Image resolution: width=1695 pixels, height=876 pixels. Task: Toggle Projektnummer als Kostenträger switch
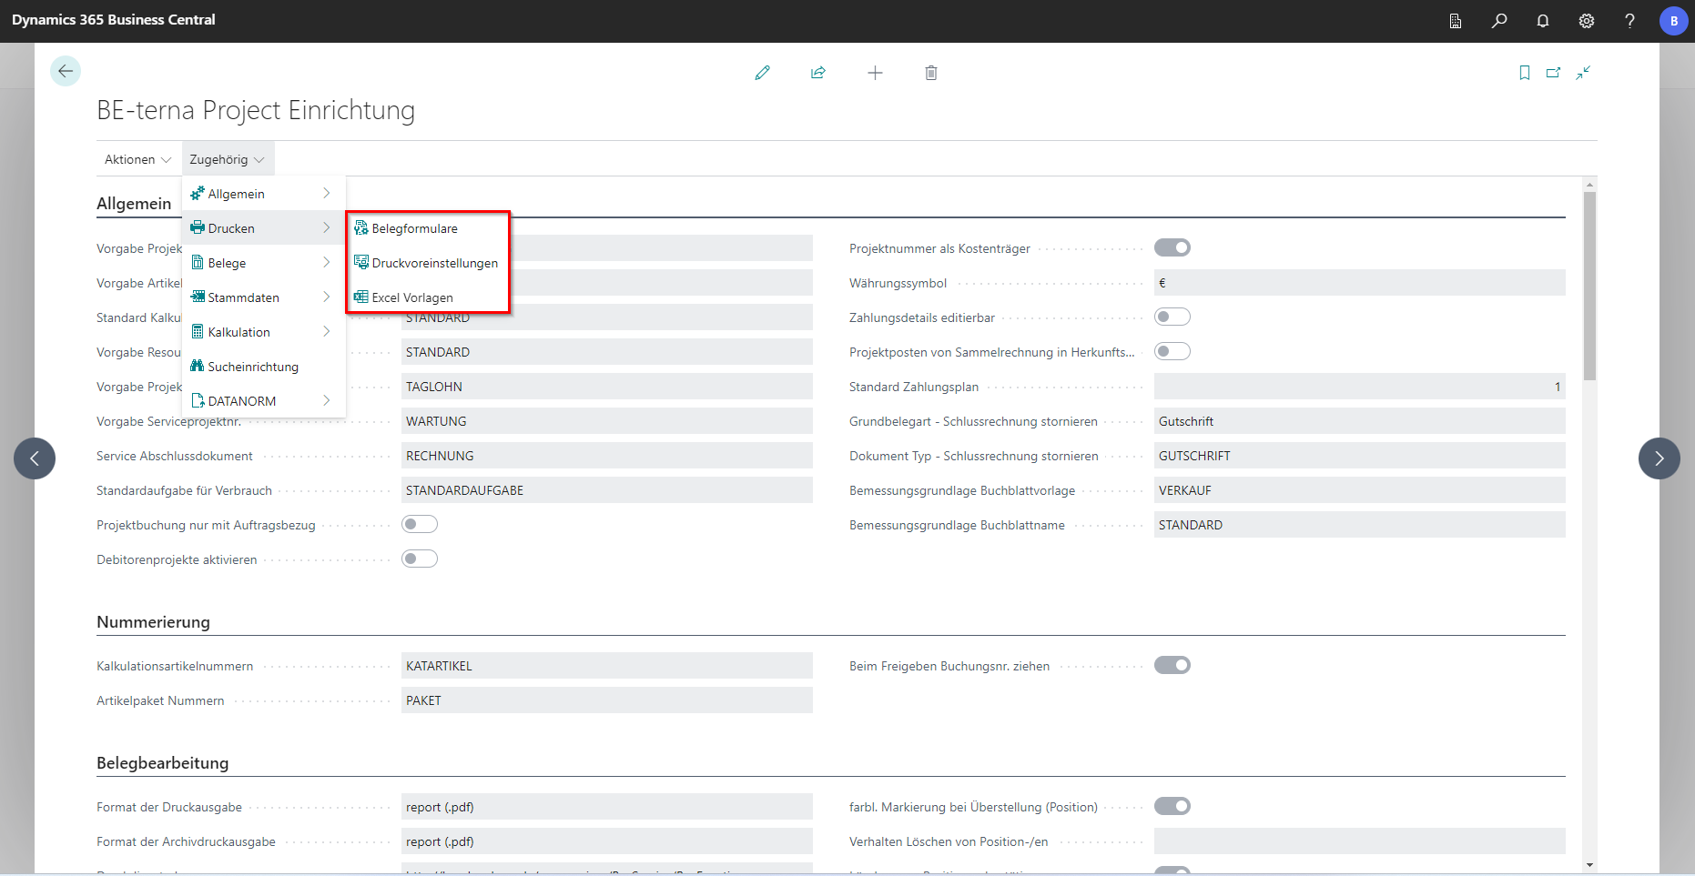click(1172, 248)
